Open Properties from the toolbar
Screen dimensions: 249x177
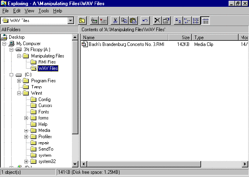(166, 20)
